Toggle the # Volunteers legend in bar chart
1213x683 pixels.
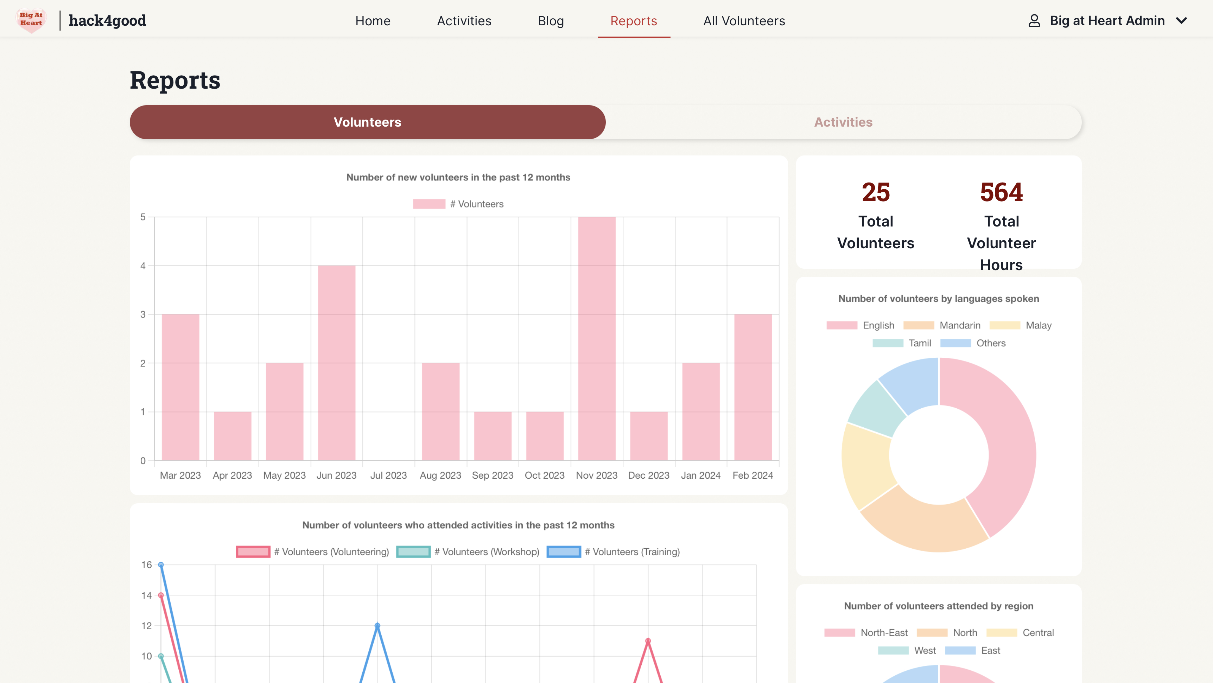[458, 204]
